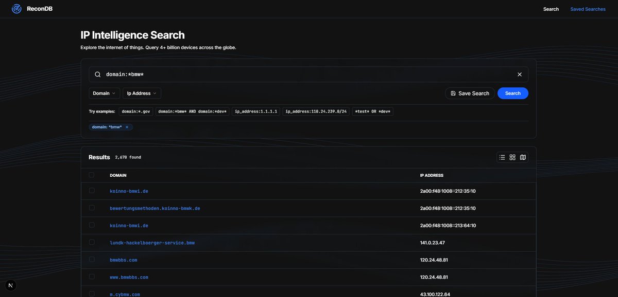Focus the search query input field

point(308,75)
